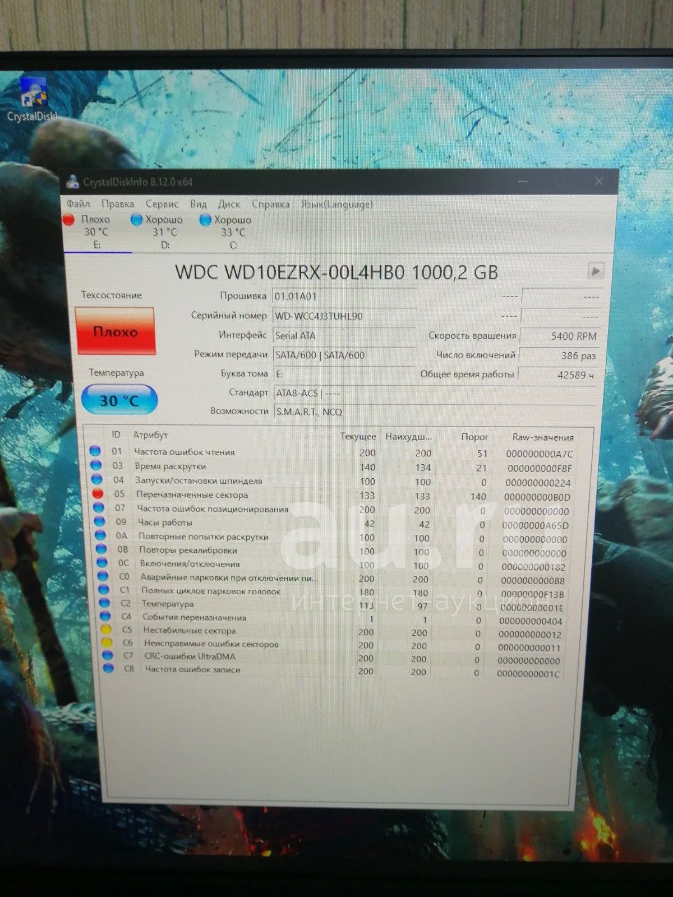
Task: Click status dot for 'Частота ошибок записи'
Action: (108, 668)
